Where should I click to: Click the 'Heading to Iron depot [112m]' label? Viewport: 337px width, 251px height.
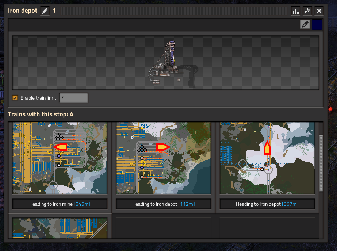coord(163,204)
